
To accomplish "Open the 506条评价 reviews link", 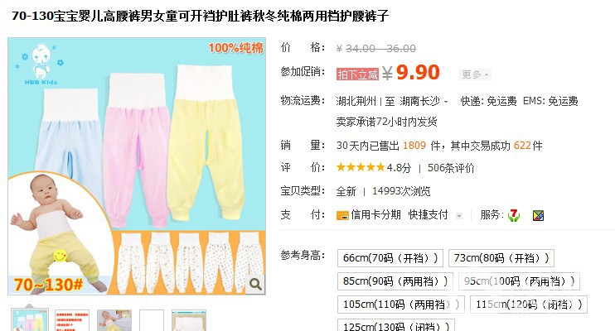I will pyautogui.click(x=451, y=168).
